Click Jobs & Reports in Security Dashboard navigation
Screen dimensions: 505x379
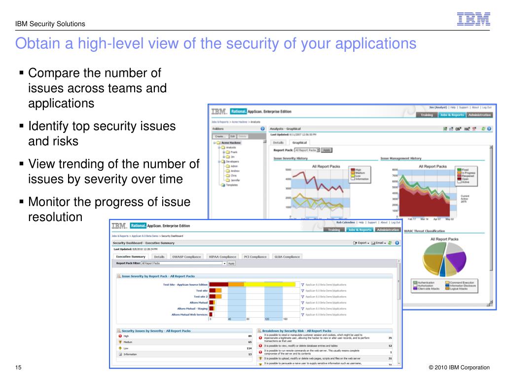[x=360, y=230]
